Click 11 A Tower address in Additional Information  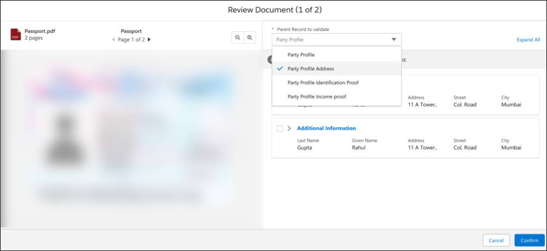pyautogui.click(x=422, y=148)
